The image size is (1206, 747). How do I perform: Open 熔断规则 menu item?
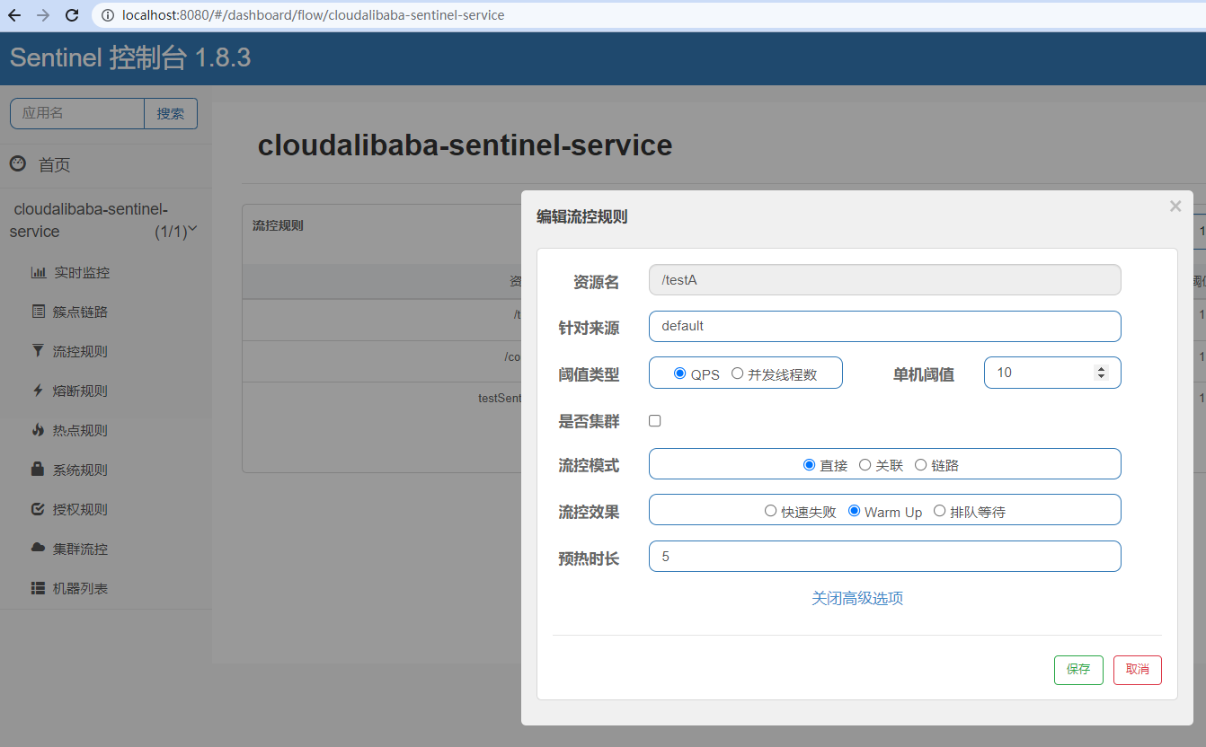pyautogui.click(x=80, y=391)
